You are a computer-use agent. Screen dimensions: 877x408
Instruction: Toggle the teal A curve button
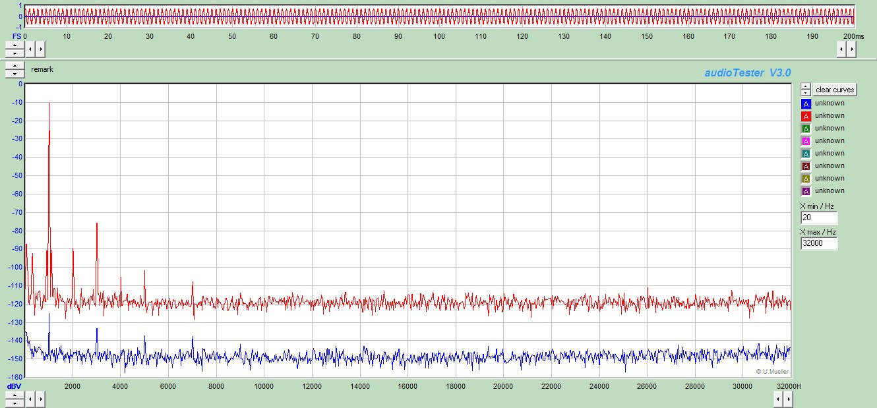coord(806,154)
